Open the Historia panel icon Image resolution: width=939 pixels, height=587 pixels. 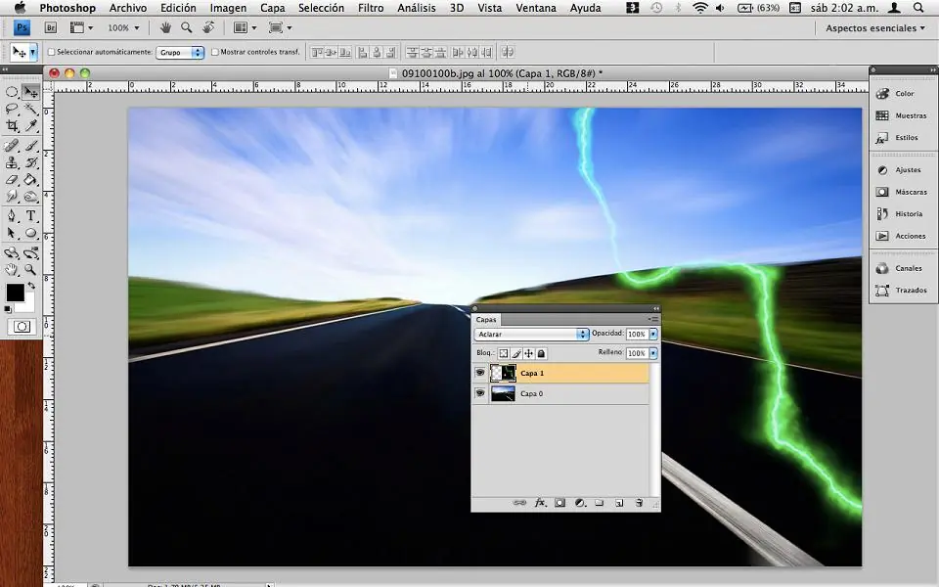pyautogui.click(x=899, y=214)
